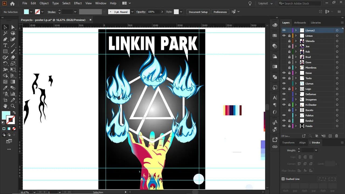Click the Document Setup button
Viewport: 345px width, 194px height.
tap(198, 12)
